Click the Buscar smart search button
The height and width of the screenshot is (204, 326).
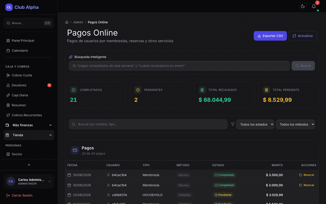(303, 66)
